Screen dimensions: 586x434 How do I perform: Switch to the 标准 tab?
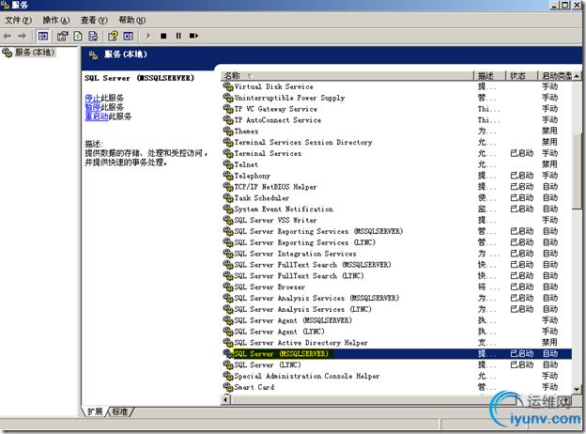click(120, 412)
